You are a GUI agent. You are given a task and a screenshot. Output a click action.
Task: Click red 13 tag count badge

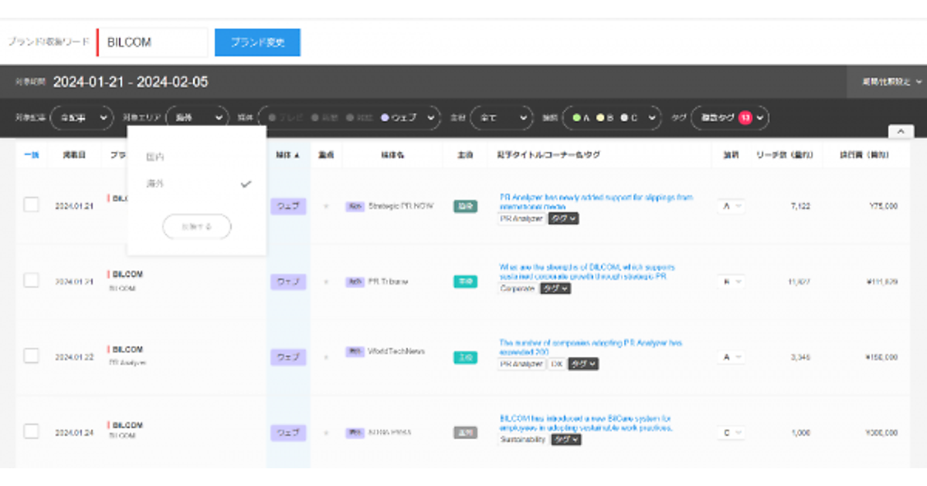click(x=745, y=117)
